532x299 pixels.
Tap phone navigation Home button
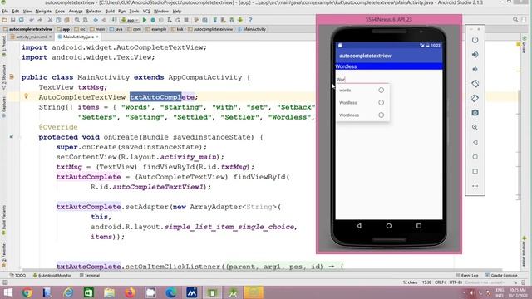(x=389, y=226)
